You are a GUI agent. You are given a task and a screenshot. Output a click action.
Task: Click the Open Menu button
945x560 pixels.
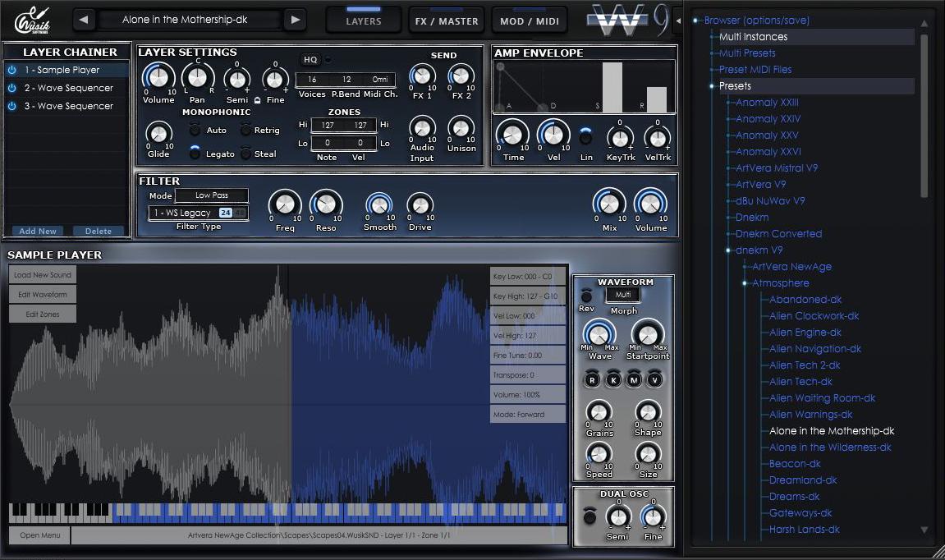pyautogui.click(x=39, y=535)
